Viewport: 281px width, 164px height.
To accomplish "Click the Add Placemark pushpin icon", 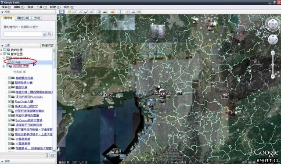I will point(69,12).
